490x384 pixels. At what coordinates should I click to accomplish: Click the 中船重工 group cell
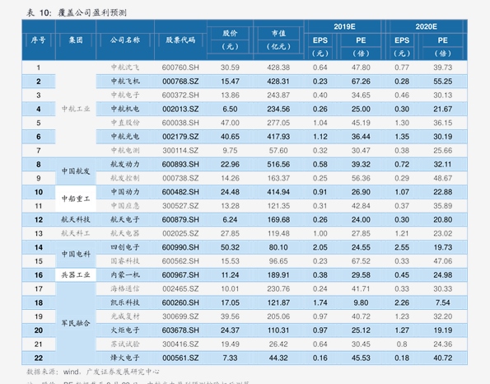pyautogui.click(x=76, y=199)
